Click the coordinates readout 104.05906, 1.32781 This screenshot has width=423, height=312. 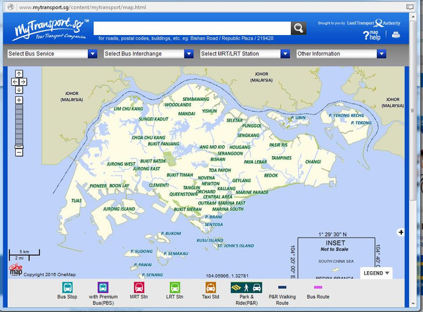pyautogui.click(x=227, y=276)
